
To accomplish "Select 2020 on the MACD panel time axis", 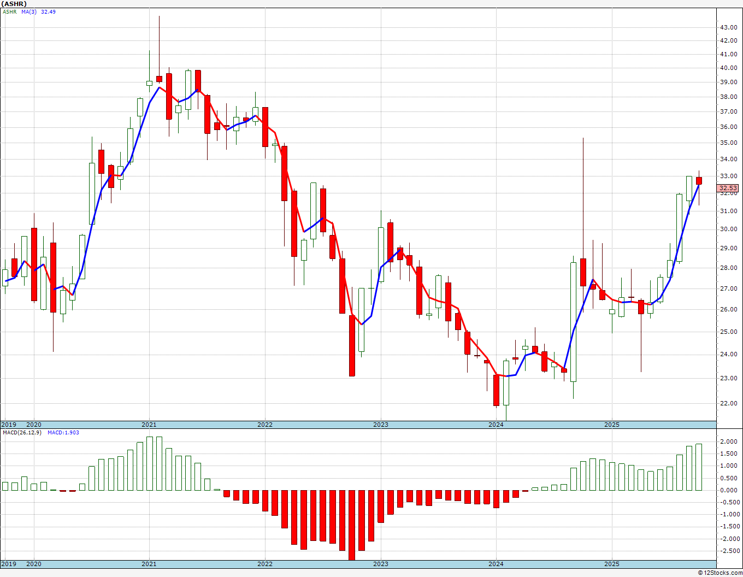I will tap(34, 564).
